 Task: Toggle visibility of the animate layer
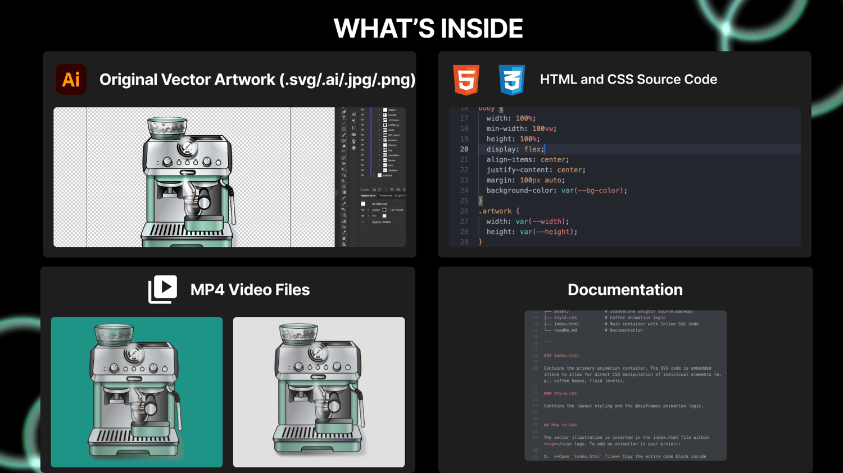(362, 176)
